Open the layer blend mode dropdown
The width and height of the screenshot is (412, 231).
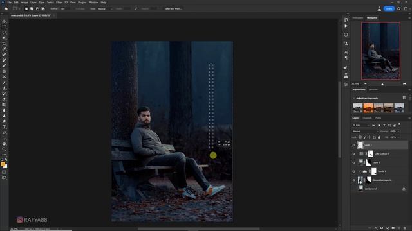click(365, 131)
